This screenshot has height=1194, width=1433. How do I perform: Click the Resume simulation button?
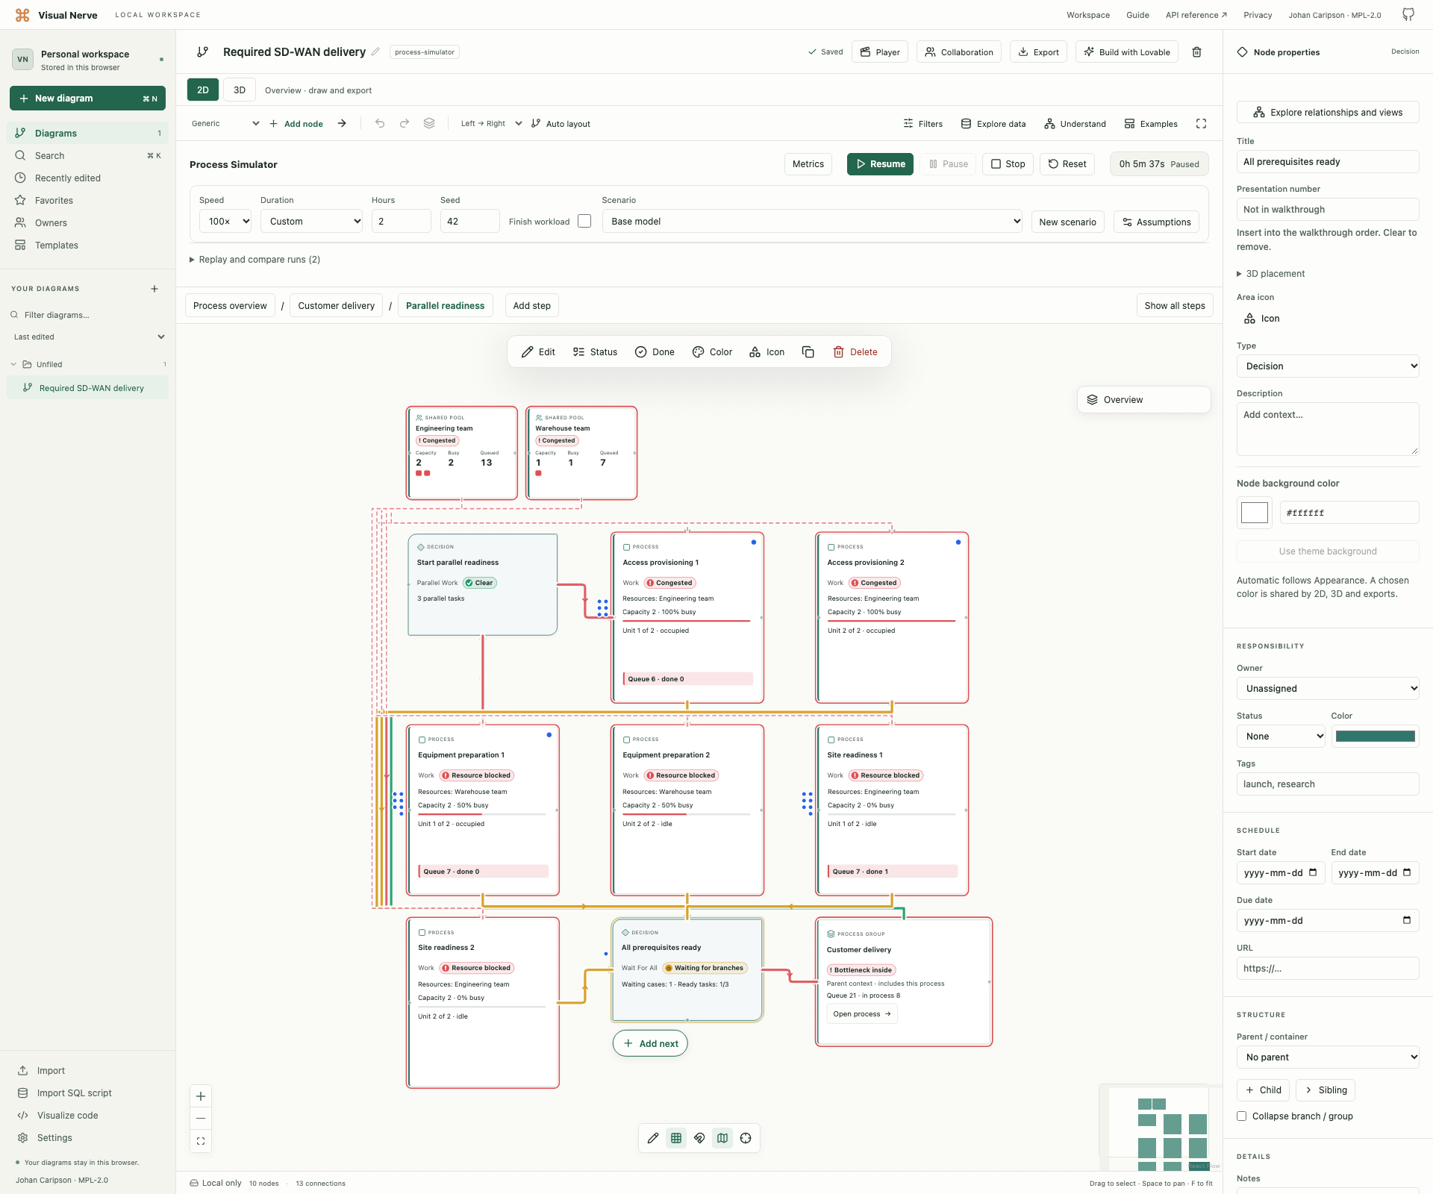click(x=880, y=164)
